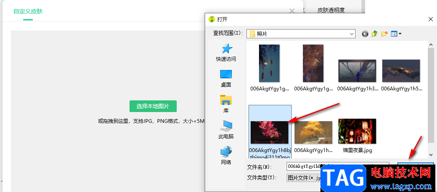Select This PC (此电脑) in sidebar

[x=226, y=130]
